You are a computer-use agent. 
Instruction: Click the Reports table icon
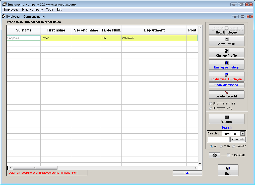[227, 117]
